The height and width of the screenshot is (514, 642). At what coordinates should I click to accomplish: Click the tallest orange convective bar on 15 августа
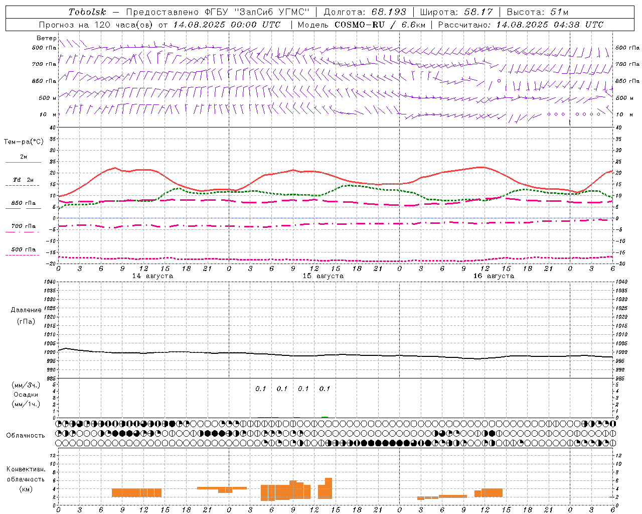tap(329, 488)
